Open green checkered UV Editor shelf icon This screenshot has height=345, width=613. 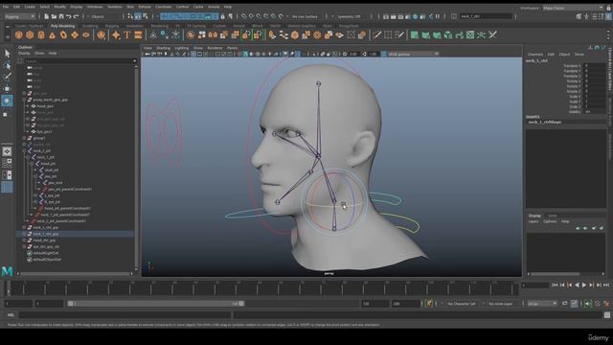(x=470, y=35)
